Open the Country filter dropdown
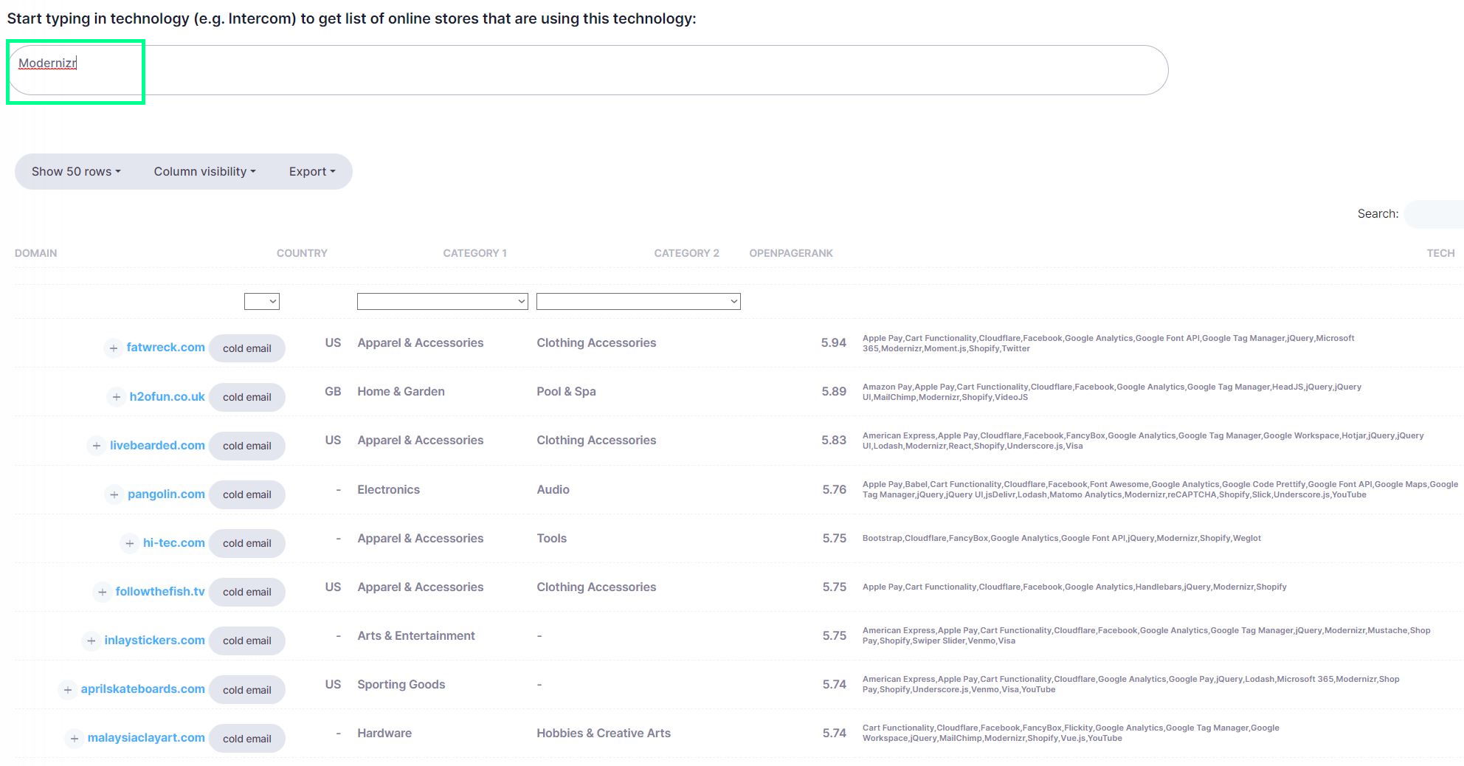This screenshot has height=766, width=1464. [x=262, y=301]
